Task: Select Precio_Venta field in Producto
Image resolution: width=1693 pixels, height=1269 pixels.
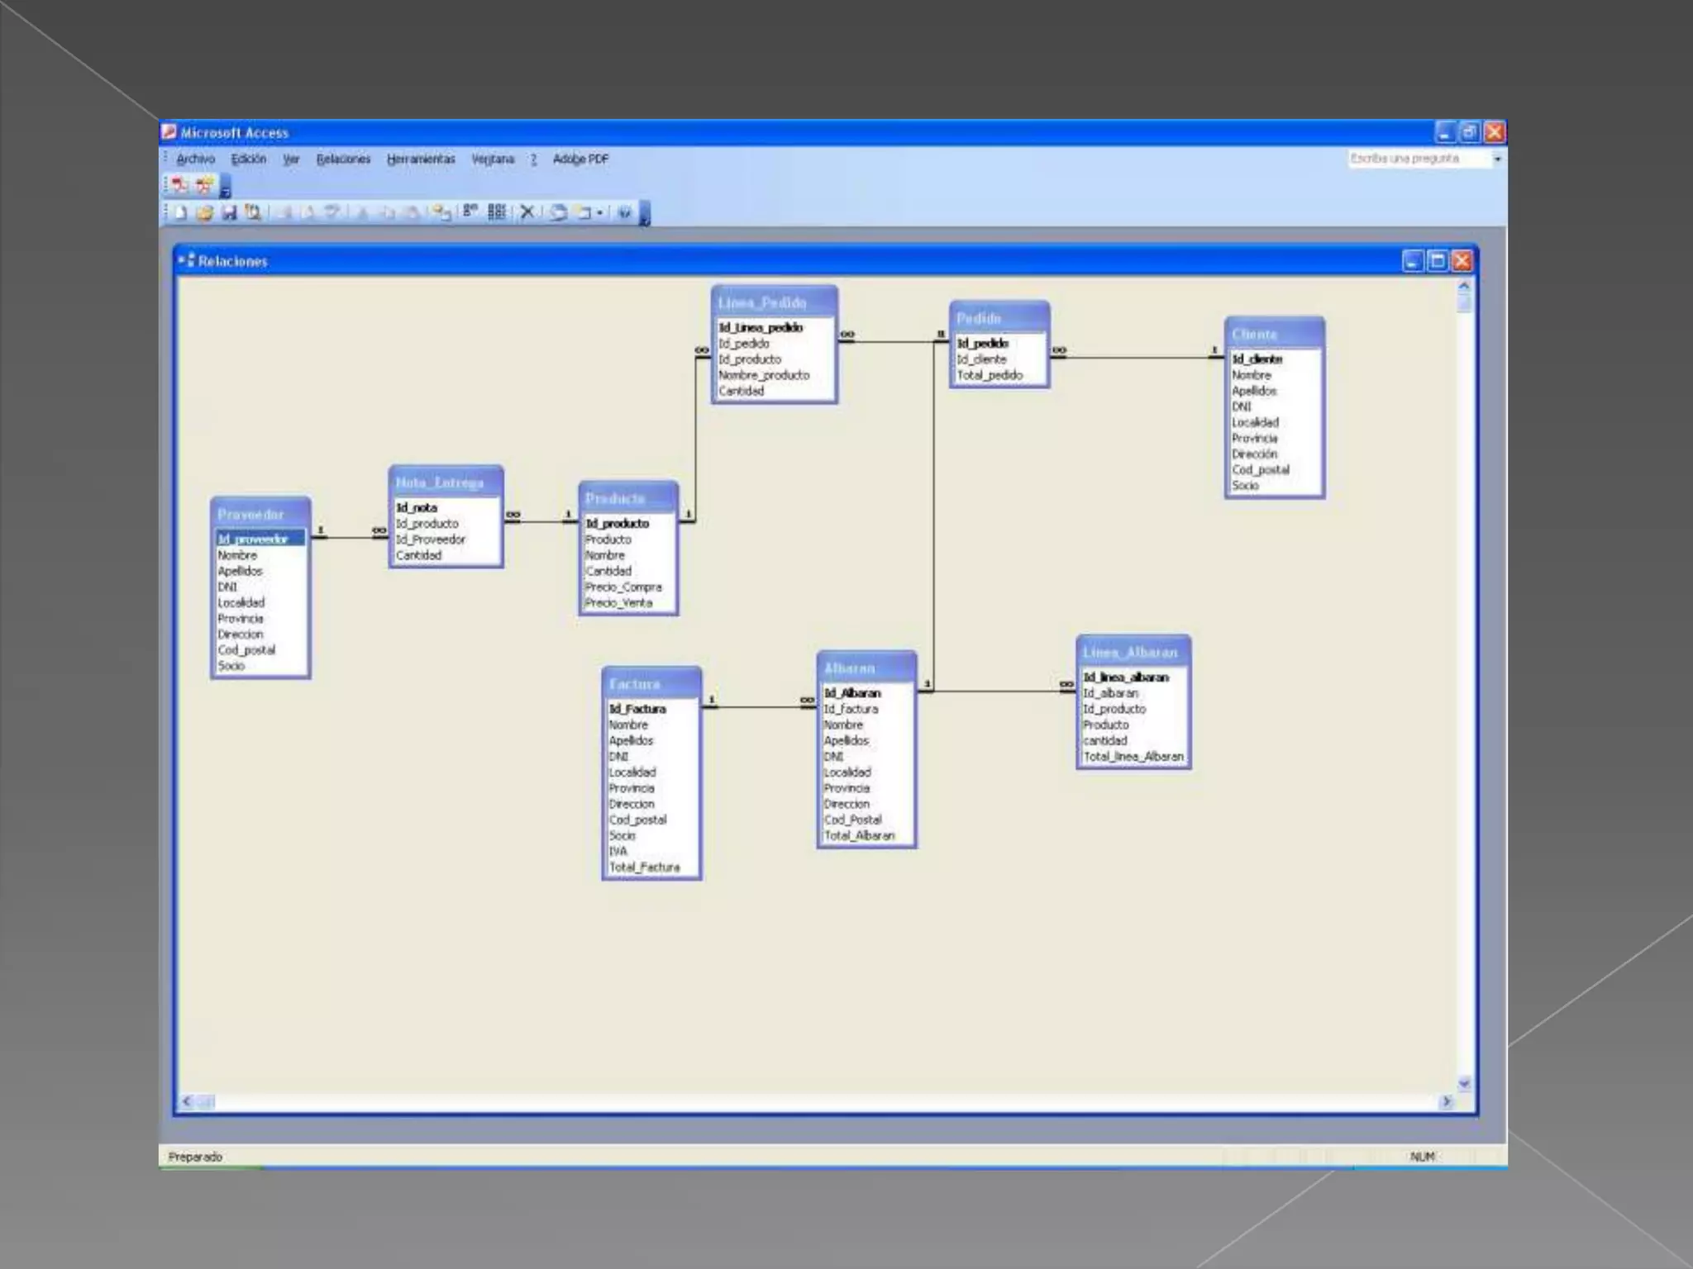Action: click(x=618, y=602)
